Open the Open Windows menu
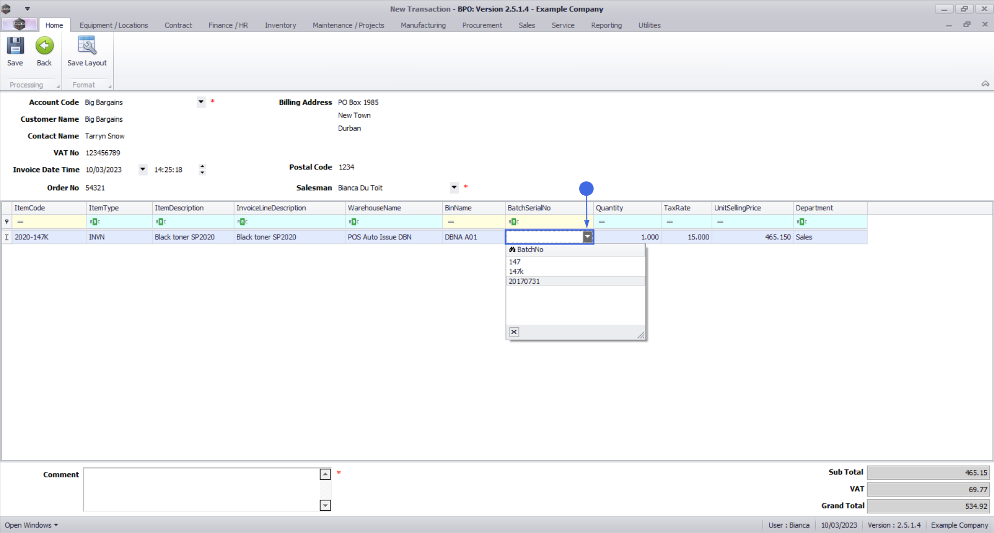Image resolution: width=994 pixels, height=533 pixels. click(32, 525)
